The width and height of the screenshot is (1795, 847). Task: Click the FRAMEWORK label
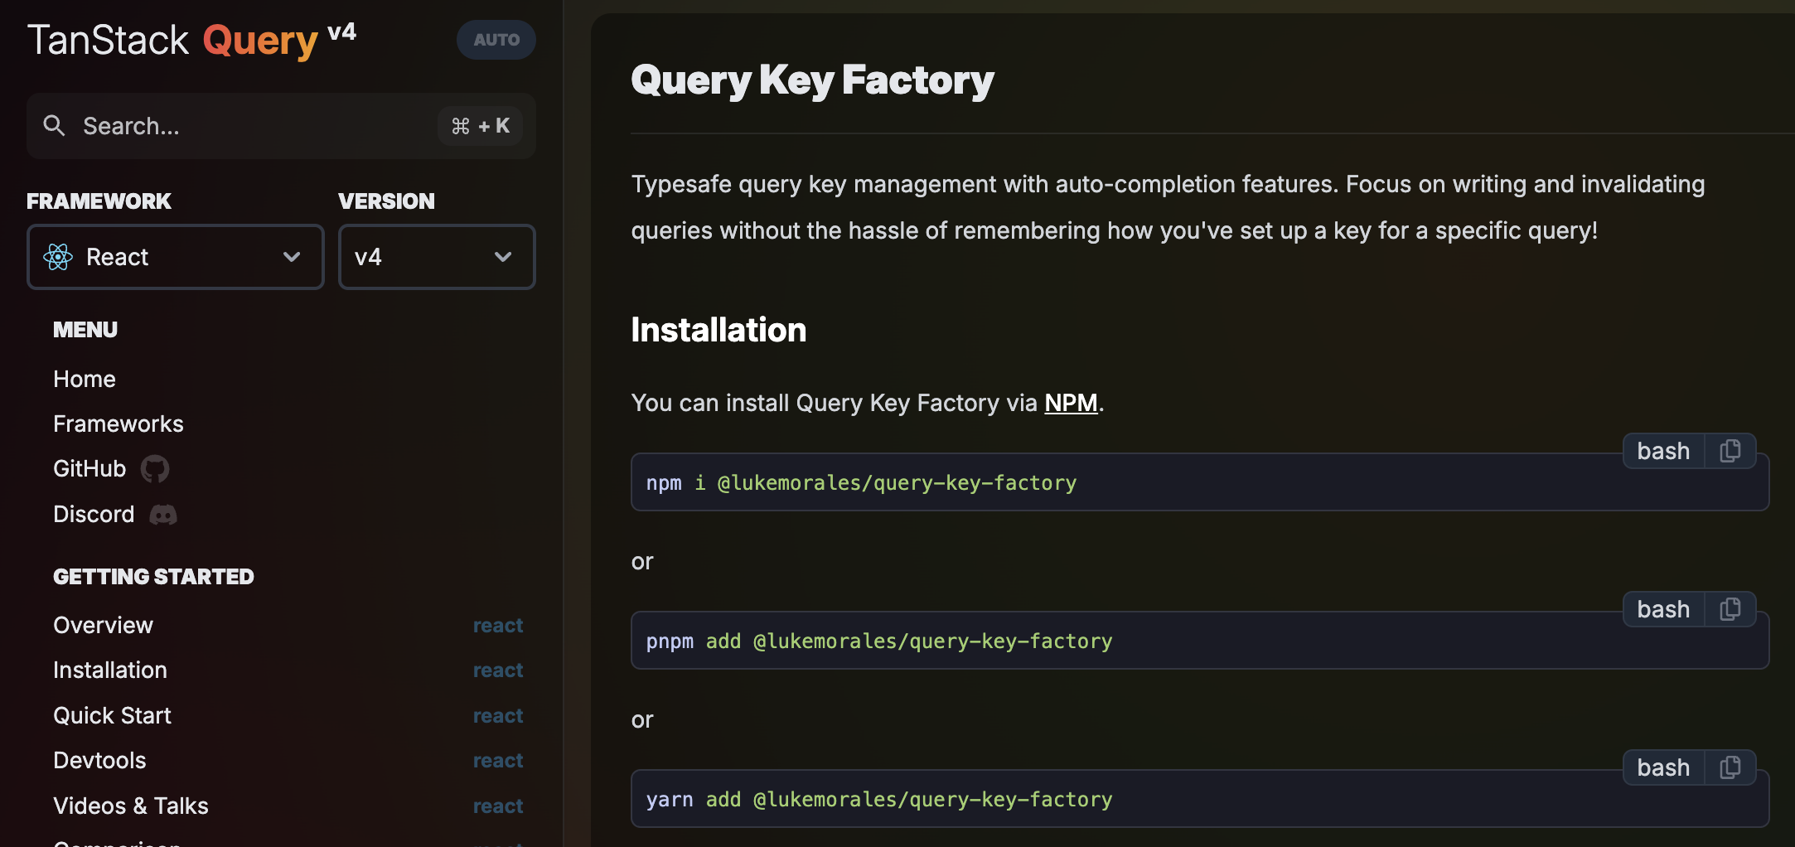coord(99,201)
